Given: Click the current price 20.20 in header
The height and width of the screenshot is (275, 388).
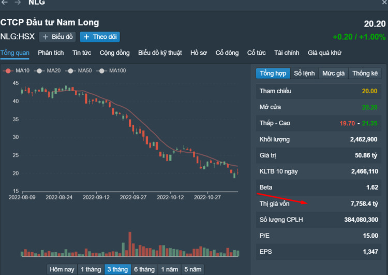Looking at the screenshot, I should pyautogui.click(x=375, y=24).
